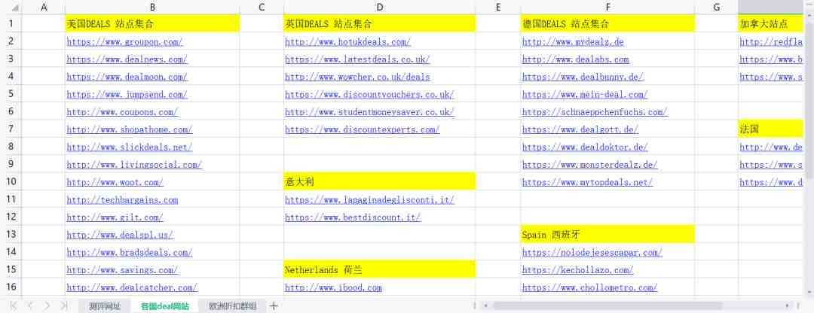Open the dealbunny.de link
This screenshot has width=814, height=313.
(583, 77)
